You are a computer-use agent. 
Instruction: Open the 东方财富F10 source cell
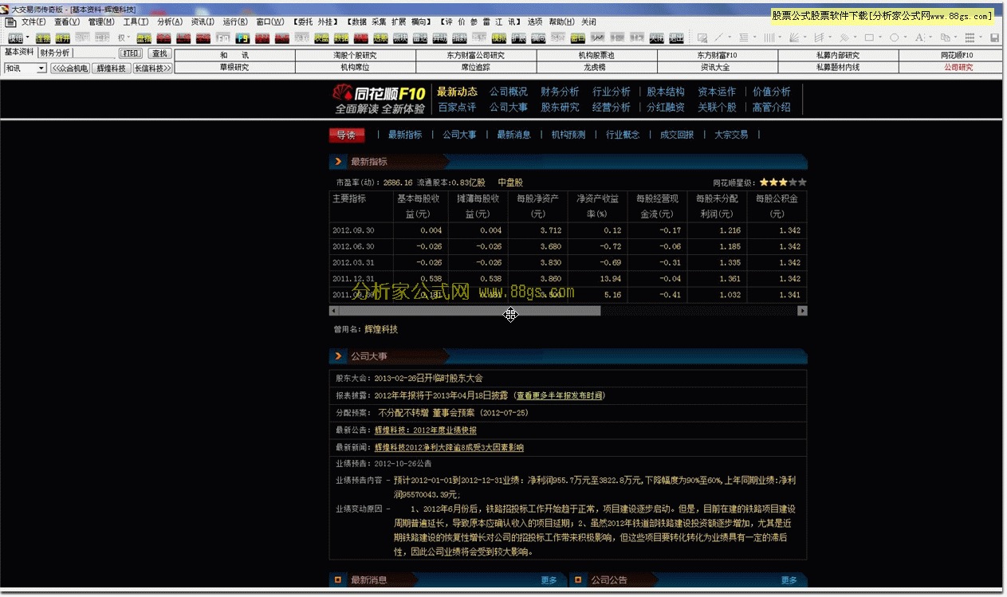(718, 56)
